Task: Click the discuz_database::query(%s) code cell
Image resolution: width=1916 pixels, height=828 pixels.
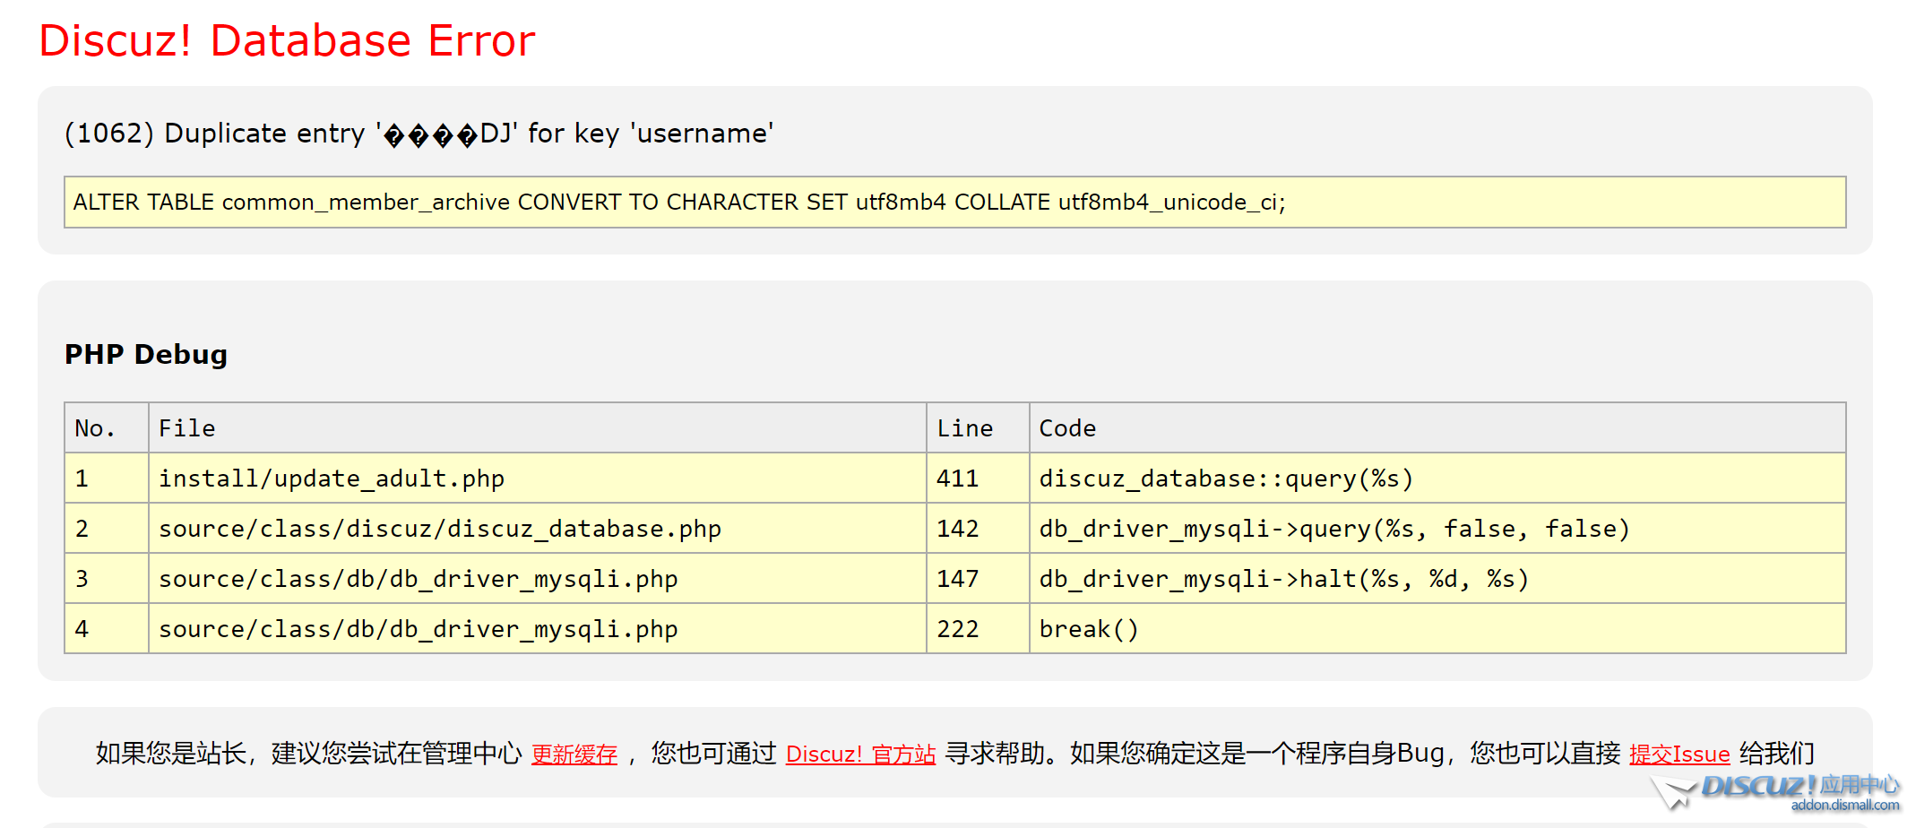Action: pos(1225,479)
